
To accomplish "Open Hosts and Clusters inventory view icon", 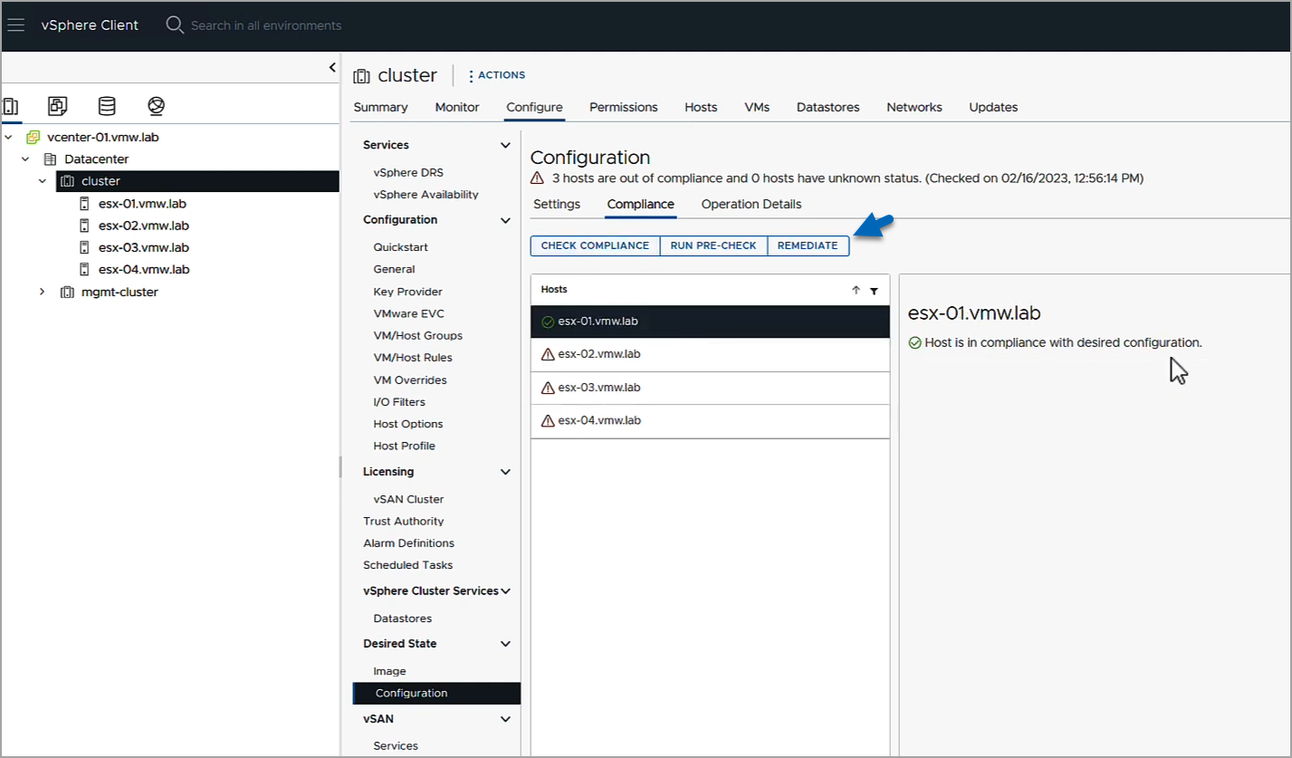I will pyautogui.click(x=11, y=106).
